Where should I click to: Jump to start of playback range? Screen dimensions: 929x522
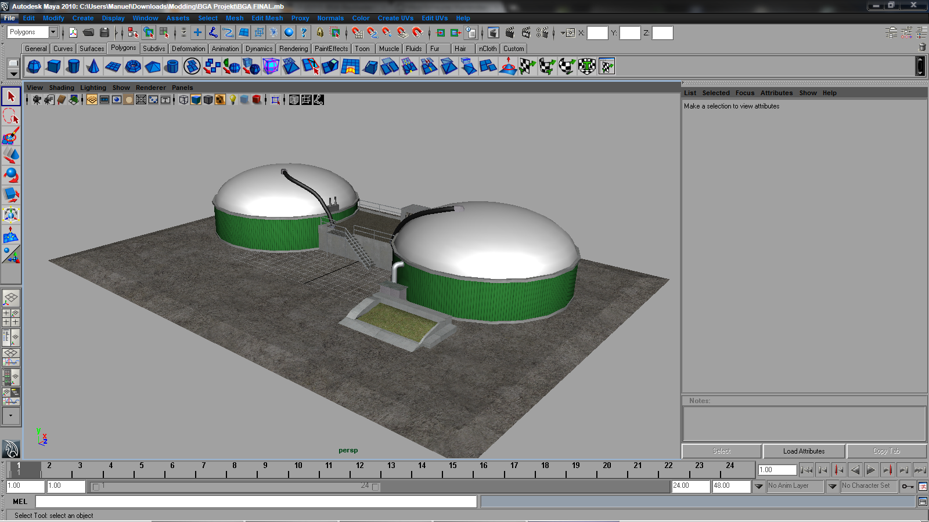pos(806,470)
